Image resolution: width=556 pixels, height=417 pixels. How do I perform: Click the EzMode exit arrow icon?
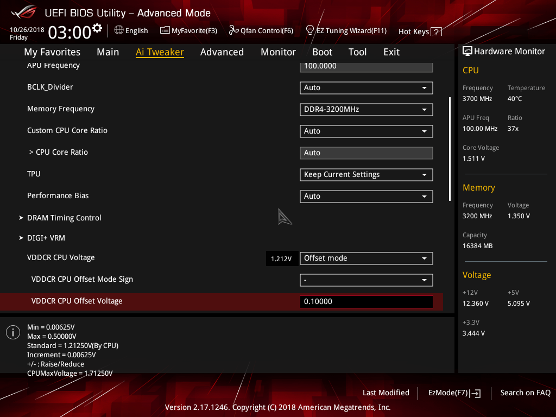475,393
